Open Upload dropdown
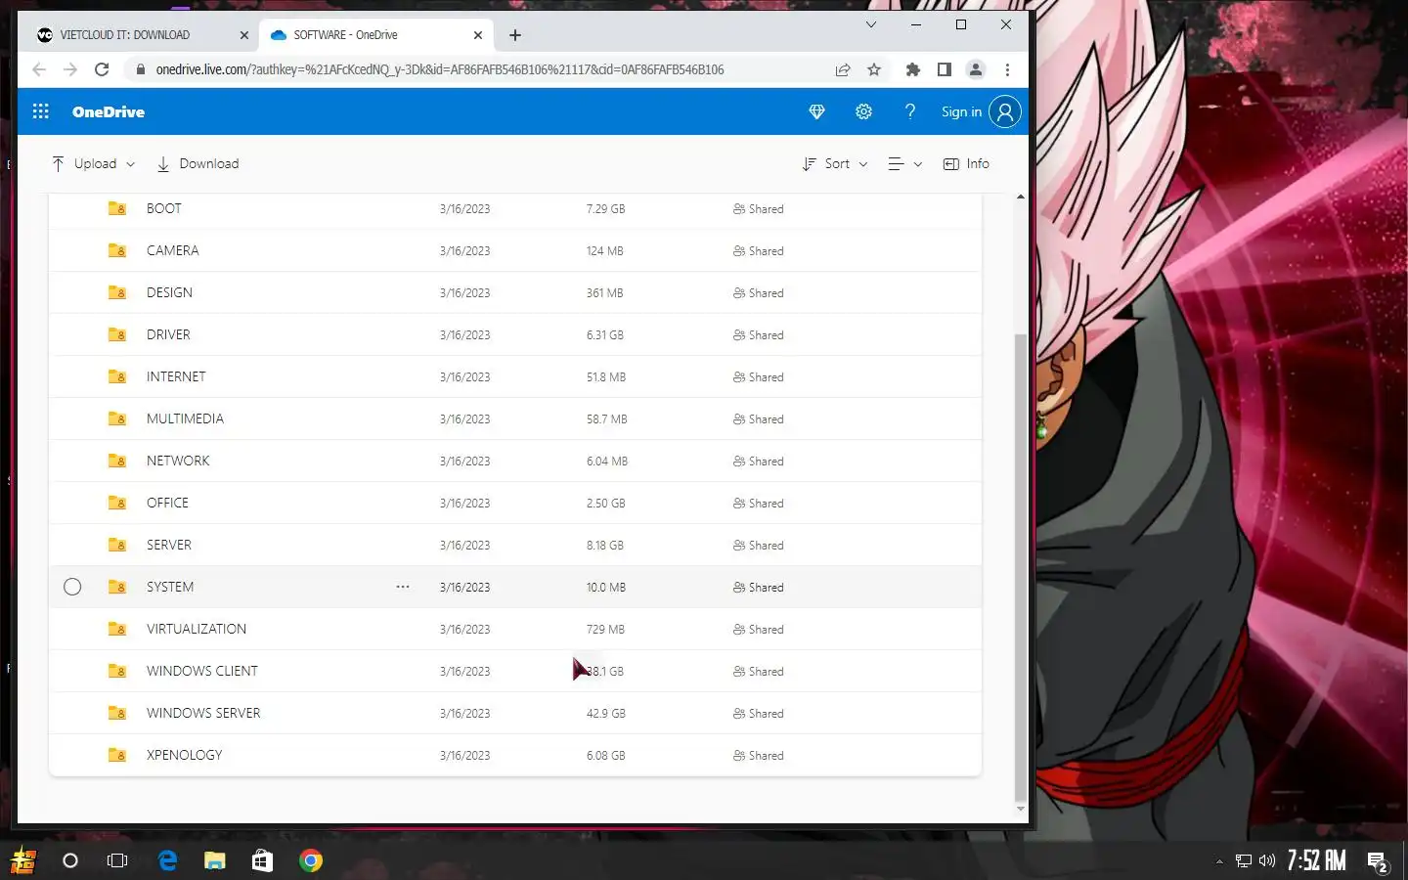The height and width of the screenshot is (880, 1408). click(x=93, y=164)
